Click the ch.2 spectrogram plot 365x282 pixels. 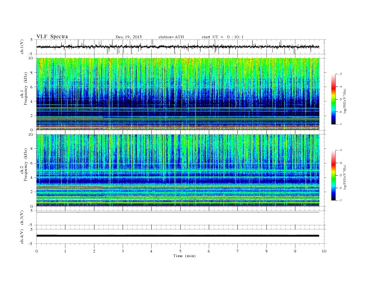tap(177, 170)
